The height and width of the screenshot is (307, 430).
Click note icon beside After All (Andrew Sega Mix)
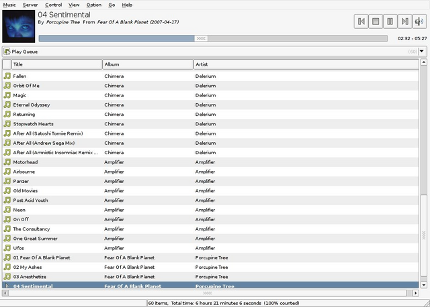coord(7,143)
